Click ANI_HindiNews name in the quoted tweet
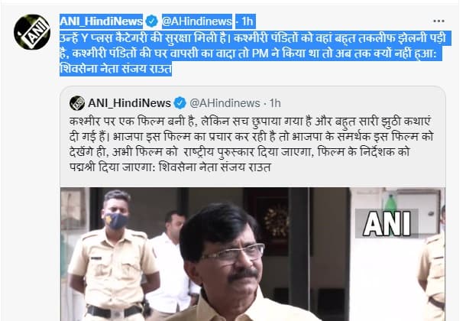The height and width of the screenshot is (321, 466). [x=129, y=103]
